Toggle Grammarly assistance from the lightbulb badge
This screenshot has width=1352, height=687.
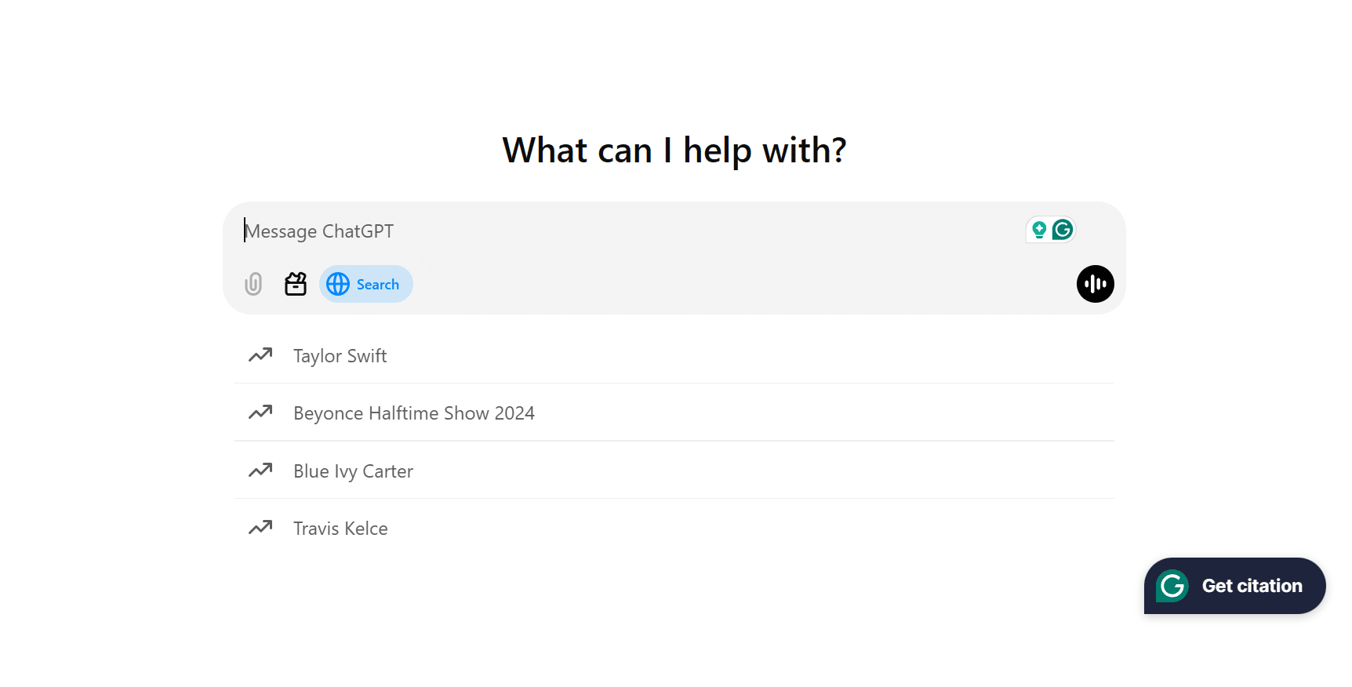click(x=1040, y=229)
